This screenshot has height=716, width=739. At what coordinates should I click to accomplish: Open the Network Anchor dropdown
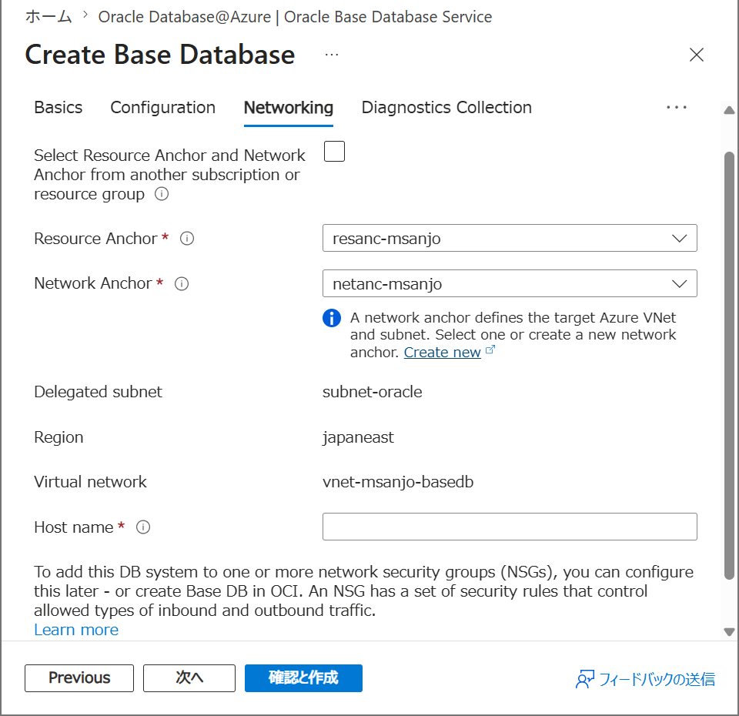(510, 283)
